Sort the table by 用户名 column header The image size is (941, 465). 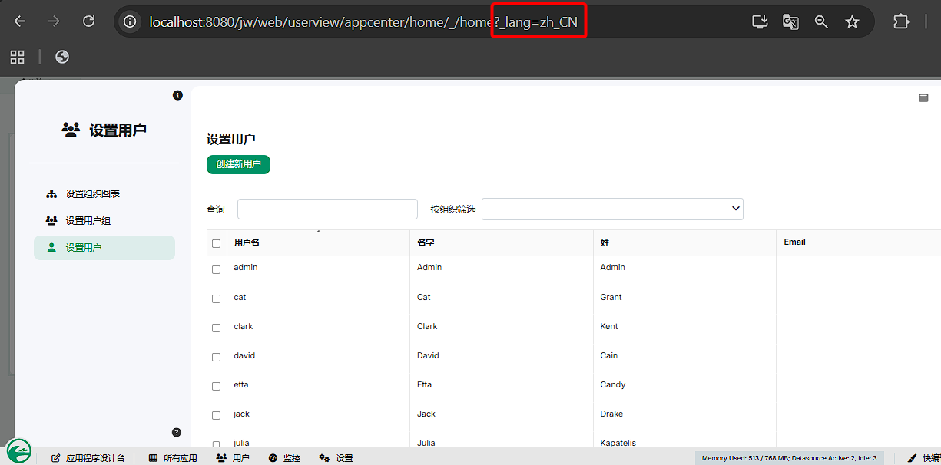pos(247,242)
